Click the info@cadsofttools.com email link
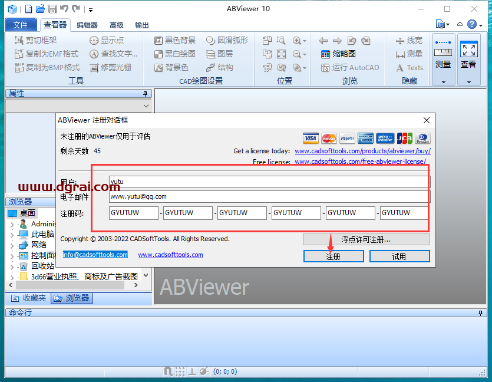Screen dimensions: 492x382 coord(95,255)
